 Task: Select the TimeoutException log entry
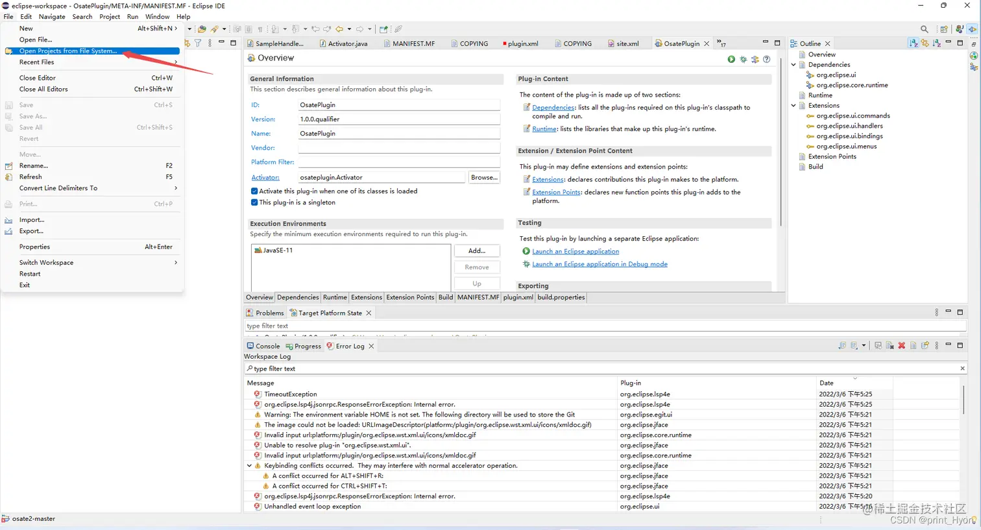(x=291, y=394)
